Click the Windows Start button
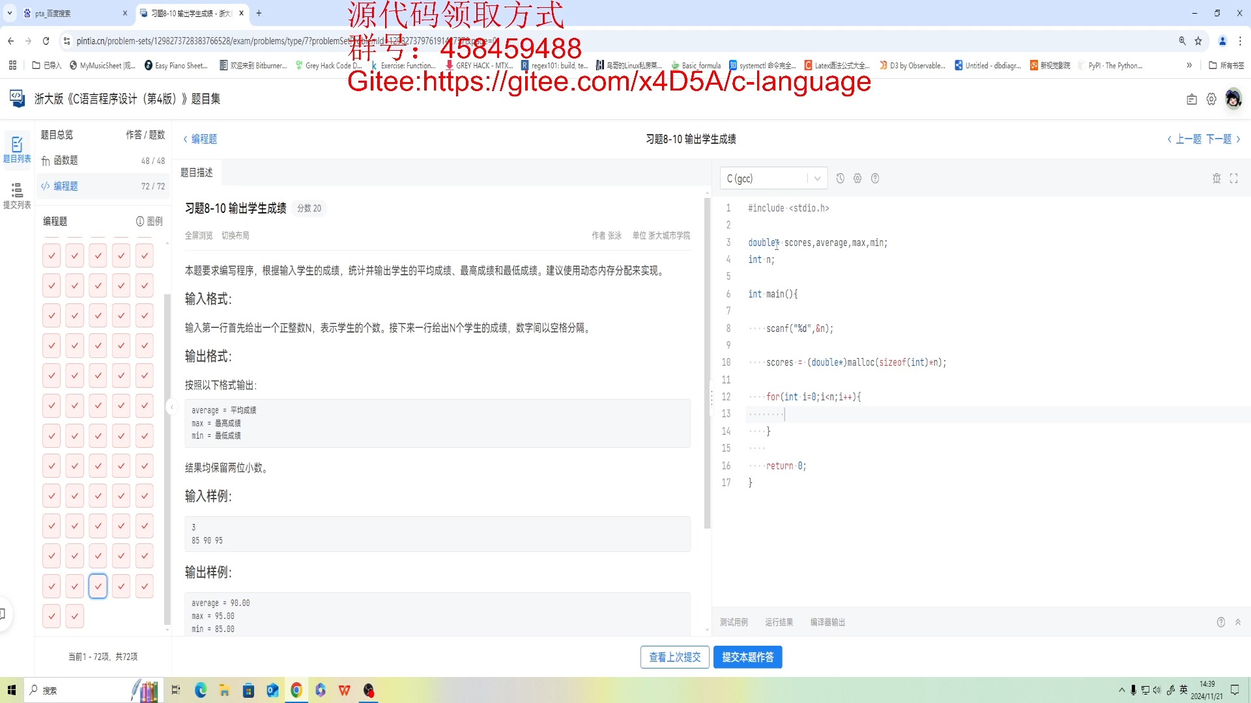This screenshot has height=703, width=1251. point(11,690)
